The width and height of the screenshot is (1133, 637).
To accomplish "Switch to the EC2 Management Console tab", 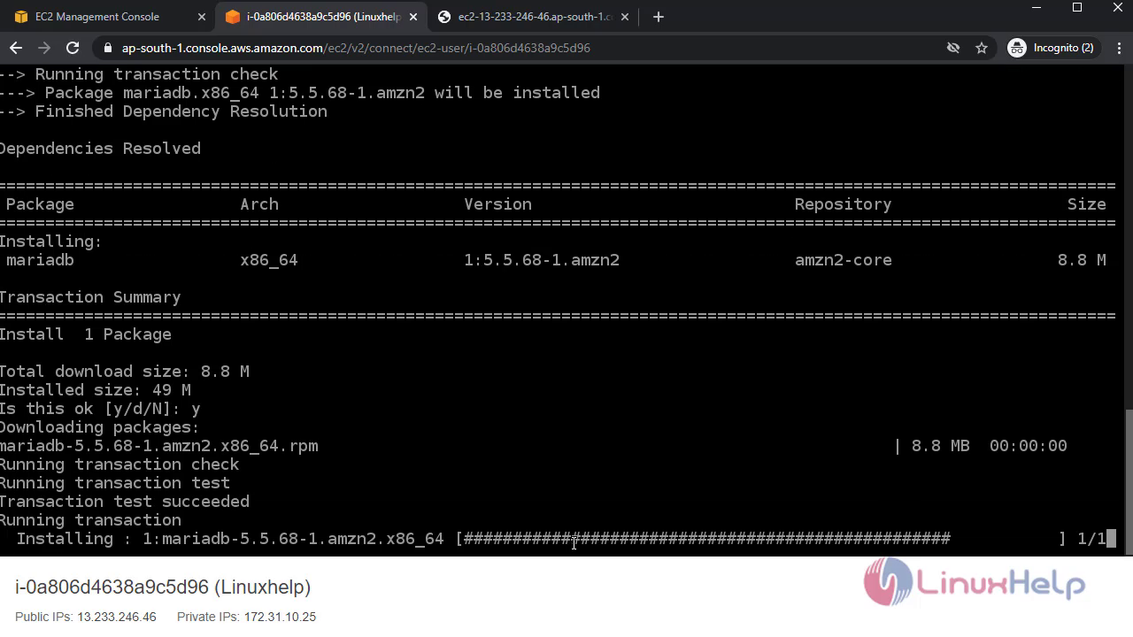I will pos(108,17).
